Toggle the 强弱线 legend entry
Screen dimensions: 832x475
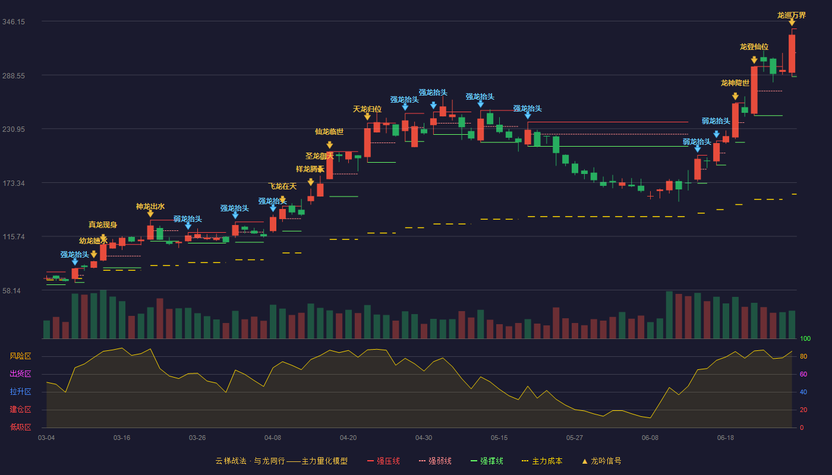[x=435, y=461]
